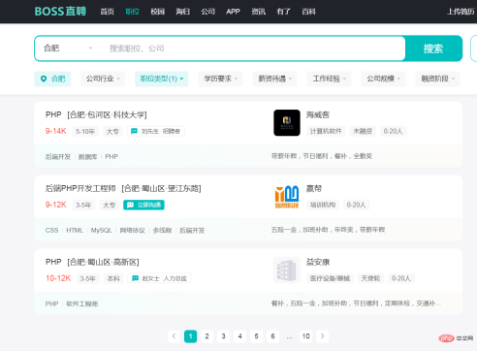Click the MySQL skill tag
The height and width of the screenshot is (351, 477).
click(101, 231)
